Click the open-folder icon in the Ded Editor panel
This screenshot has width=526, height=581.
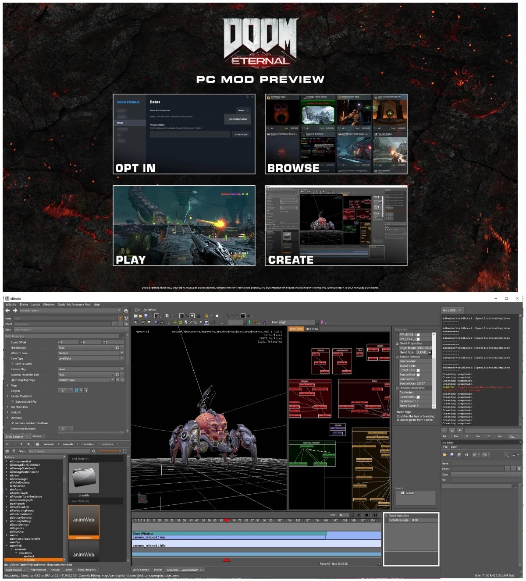(445, 455)
